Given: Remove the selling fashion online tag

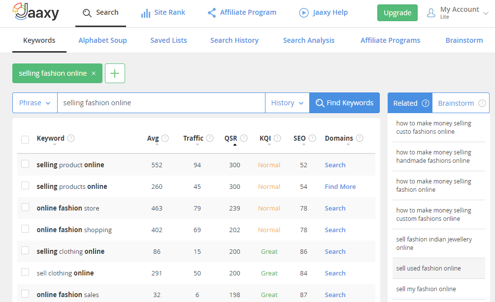Looking at the screenshot, I should [94, 73].
